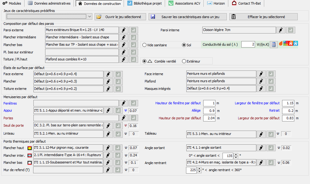
Task: Increase the angle sortant limit value
Action: (x=236, y=154)
